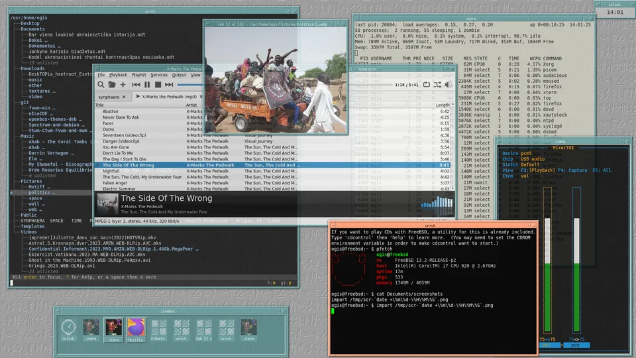Select the Desktop folder in the file tree

coord(30,24)
